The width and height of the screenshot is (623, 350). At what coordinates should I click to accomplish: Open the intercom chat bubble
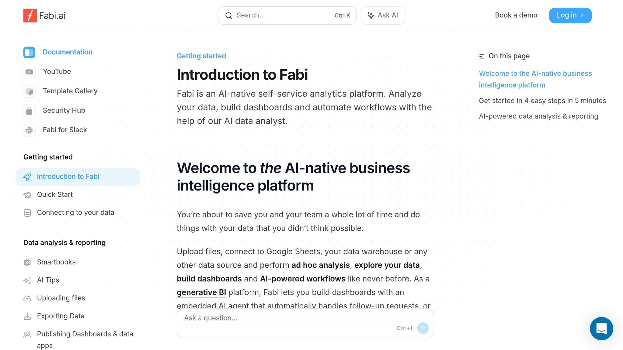click(601, 328)
